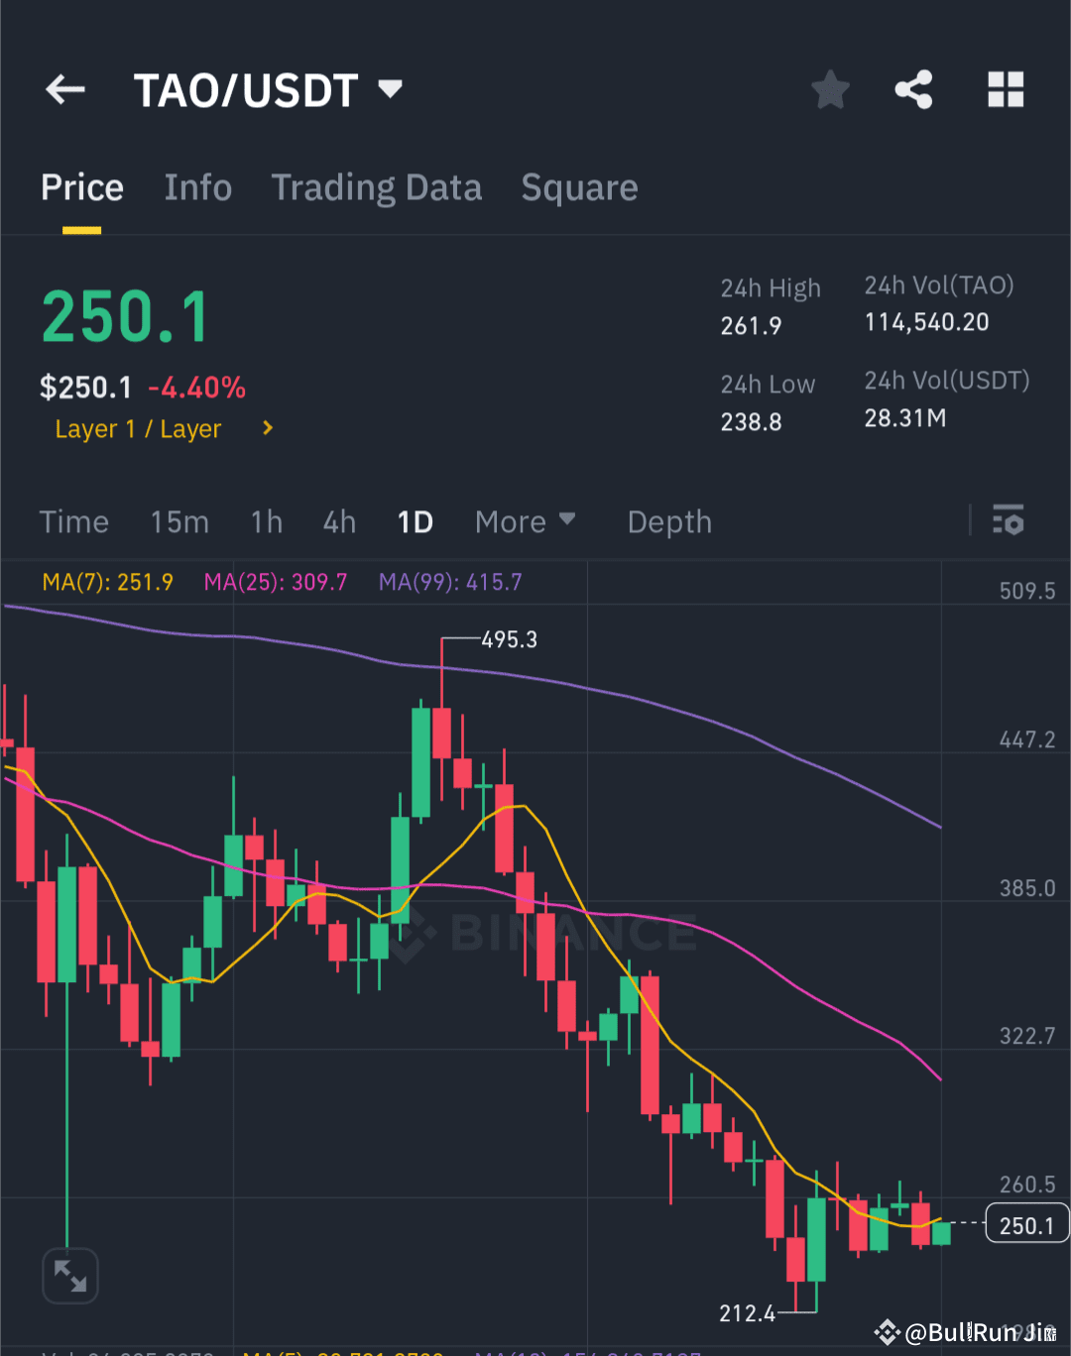Expand the chart to fullscreen
The image size is (1071, 1356).
70,1276
